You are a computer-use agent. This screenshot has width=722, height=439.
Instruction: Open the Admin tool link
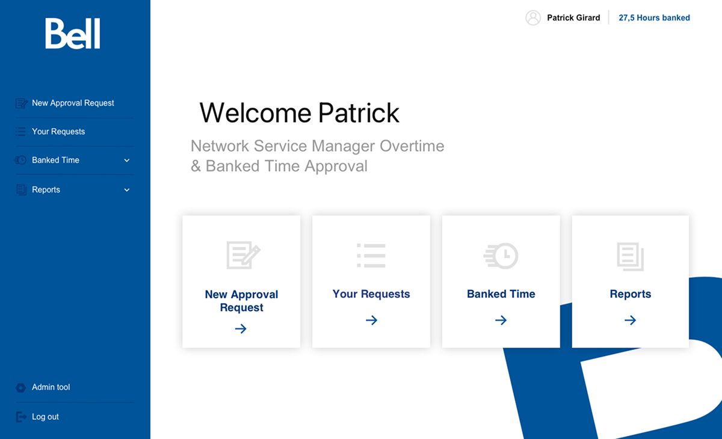(51, 388)
